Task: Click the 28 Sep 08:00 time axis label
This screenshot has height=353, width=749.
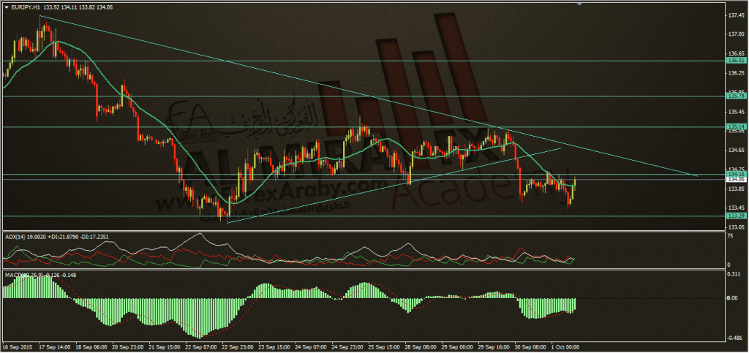Action: pos(421,347)
